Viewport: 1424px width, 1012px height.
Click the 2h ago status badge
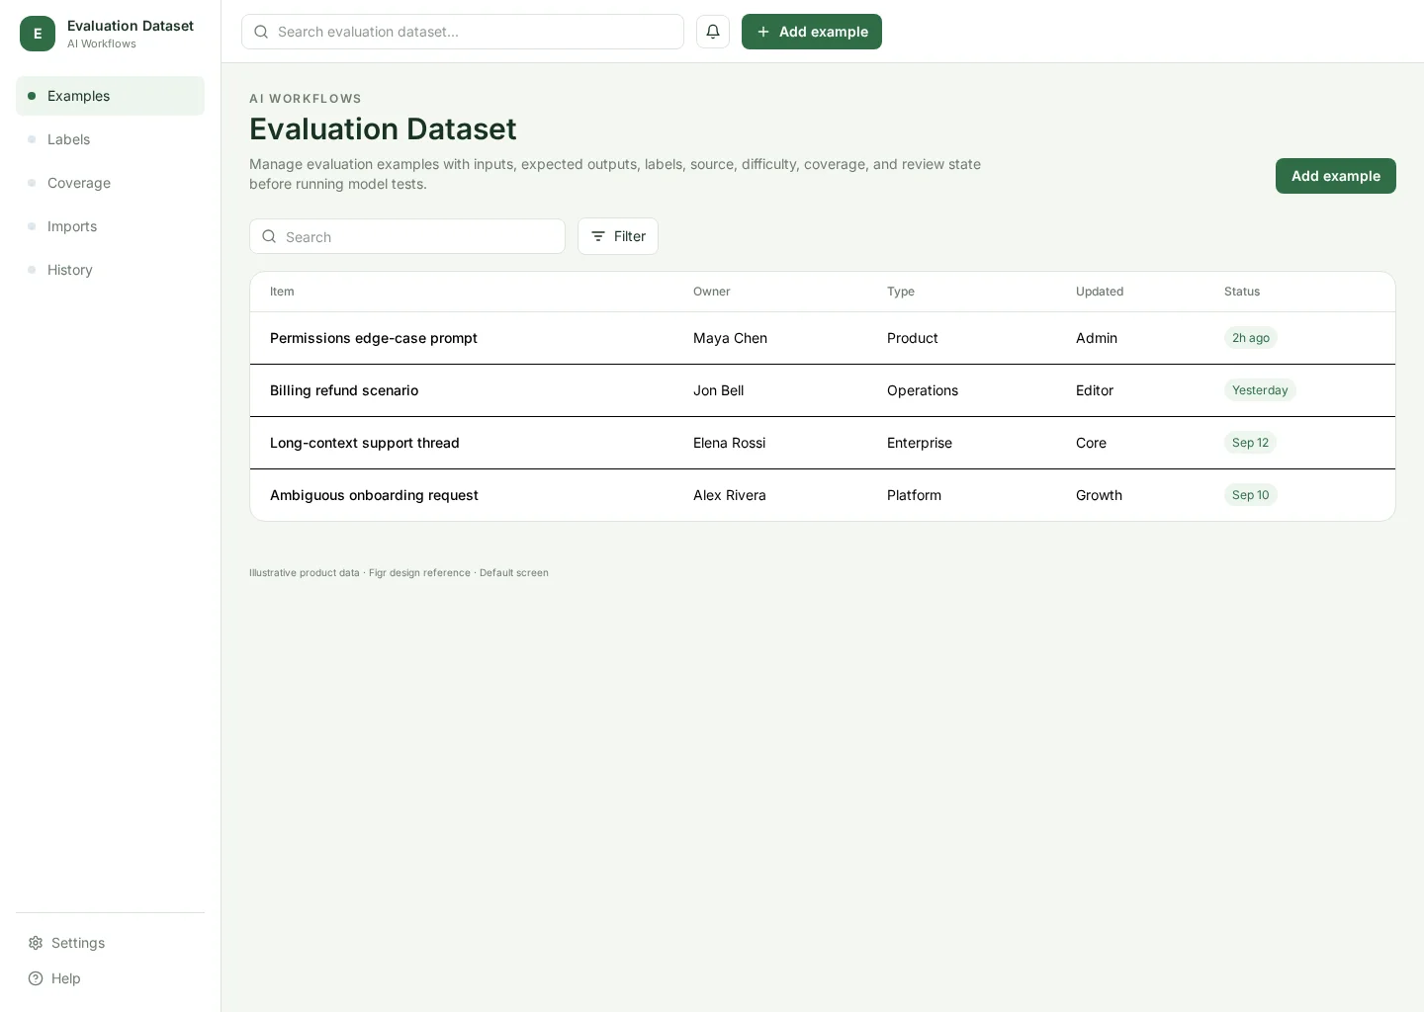click(1251, 338)
